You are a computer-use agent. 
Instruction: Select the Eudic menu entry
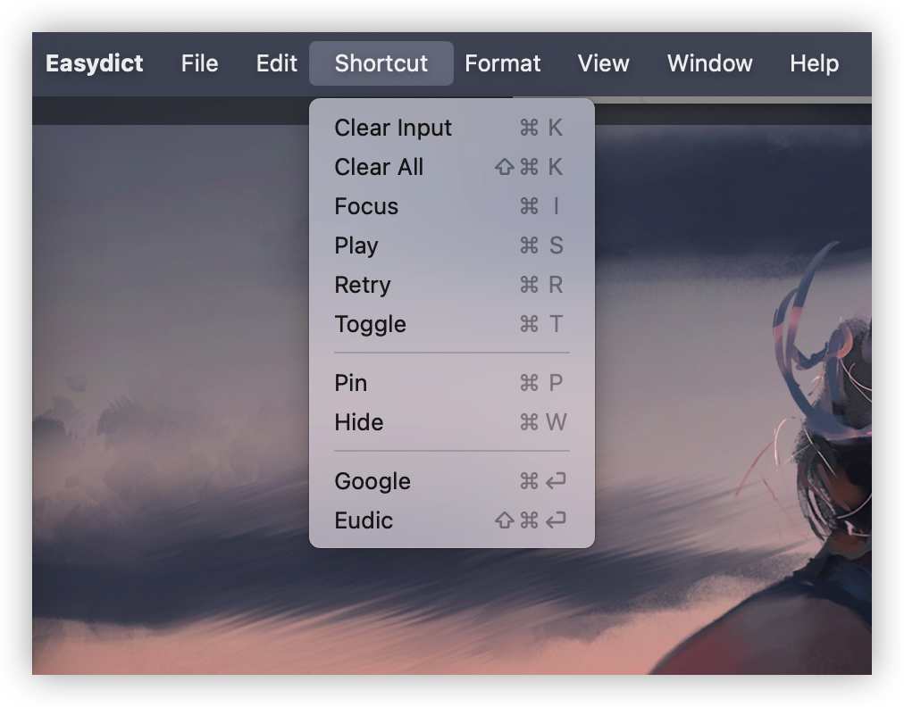(452, 520)
